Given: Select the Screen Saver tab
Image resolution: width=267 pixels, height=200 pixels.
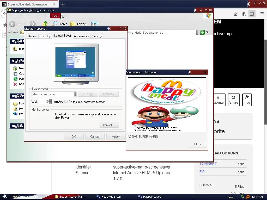Looking at the screenshot, I should [x=63, y=36].
